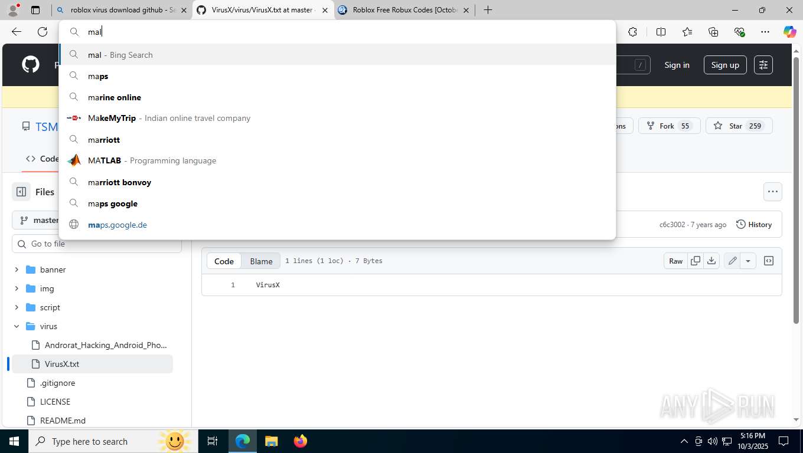Choose MATLAB programming language suggestion

click(x=337, y=160)
